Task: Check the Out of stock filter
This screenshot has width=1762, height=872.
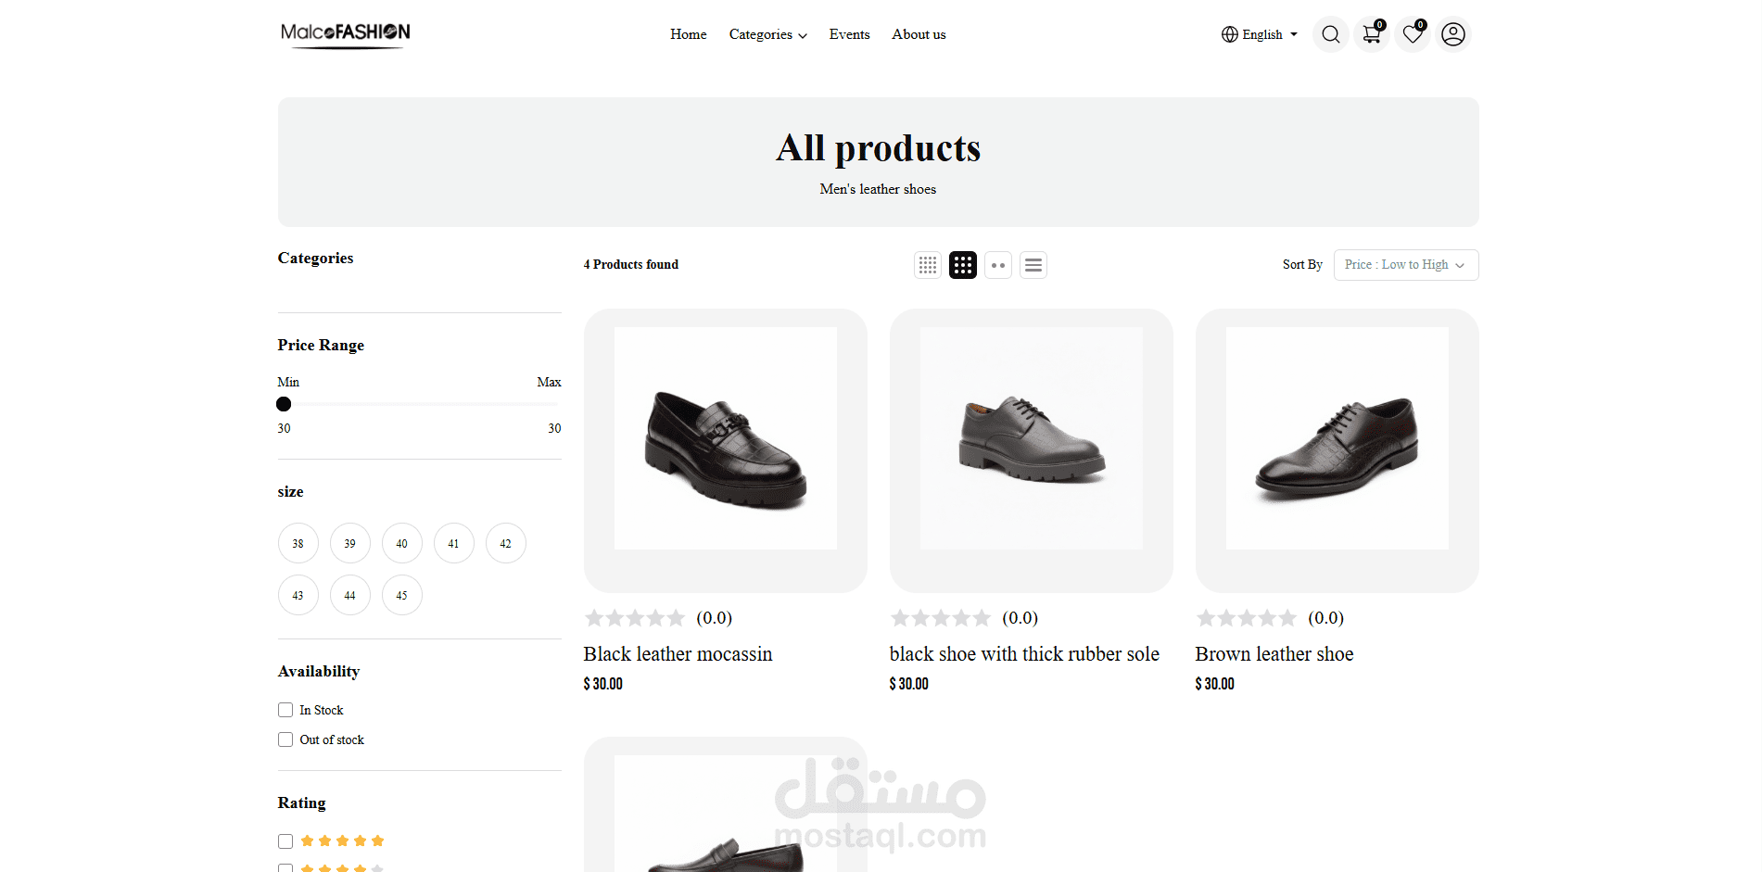Action: click(x=285, y=739)
